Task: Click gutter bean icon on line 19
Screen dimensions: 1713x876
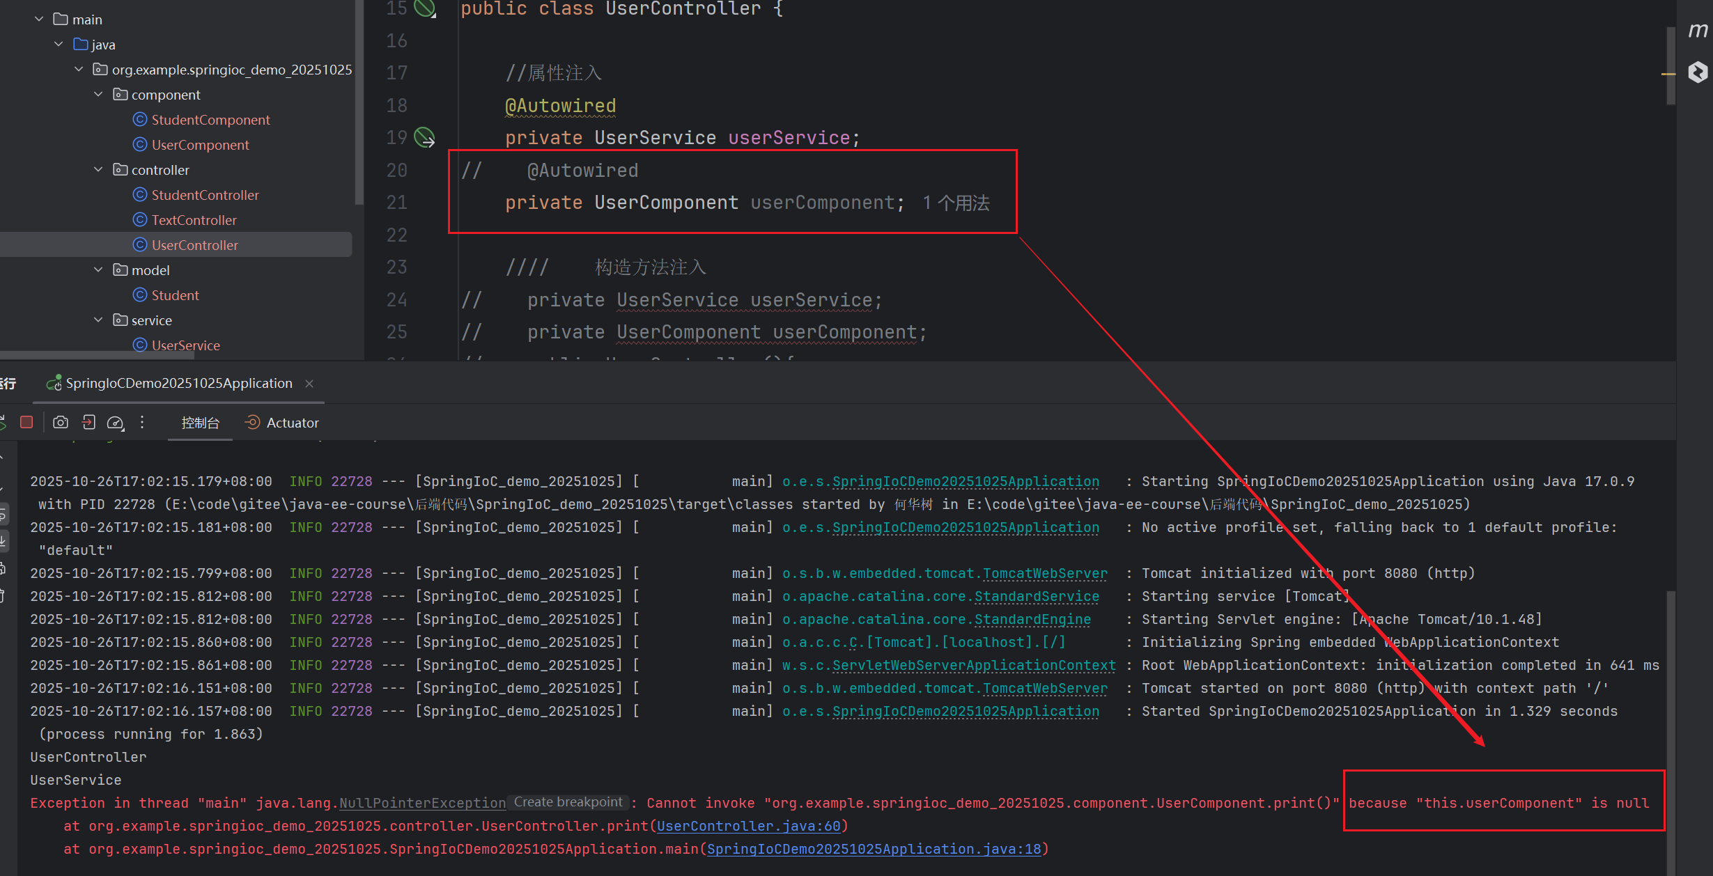Action: [x=424, y=137]
